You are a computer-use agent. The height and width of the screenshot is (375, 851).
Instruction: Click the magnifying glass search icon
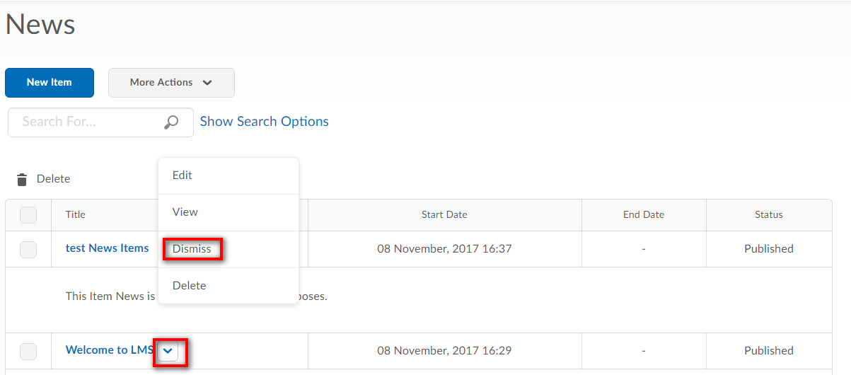(x=171, y=122)
